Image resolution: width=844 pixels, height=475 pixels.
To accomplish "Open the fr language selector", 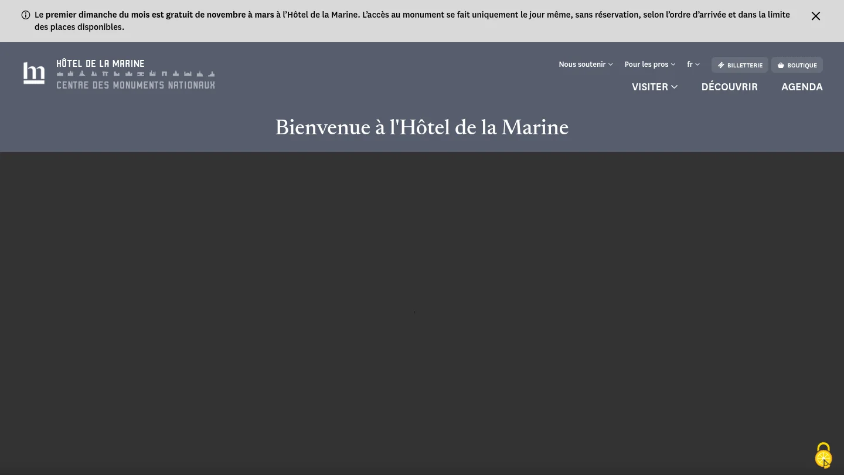I will pos(693,65).
